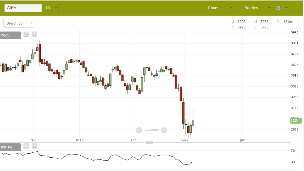304x171 pixels.
Task: Click the panel resize handle above RSI
Action: pyautogui.click(x=150, y=143)
